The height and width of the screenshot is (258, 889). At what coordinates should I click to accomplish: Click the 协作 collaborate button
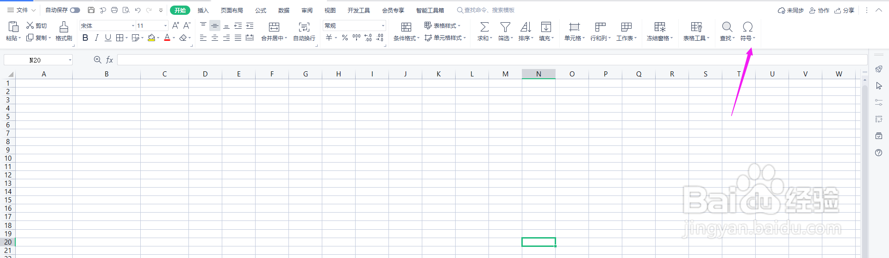click(819, 10)
